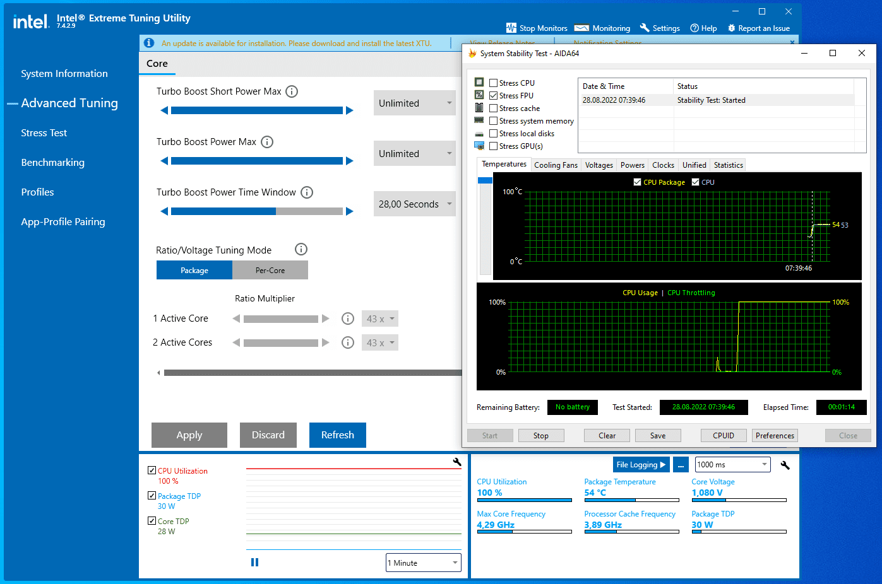Enable Stress CPU checkbox

494,83
